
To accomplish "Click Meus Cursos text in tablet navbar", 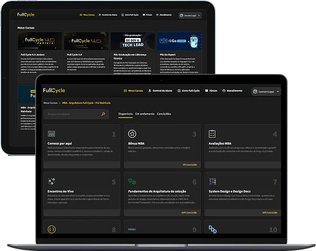I will click(x=89, y=15).
